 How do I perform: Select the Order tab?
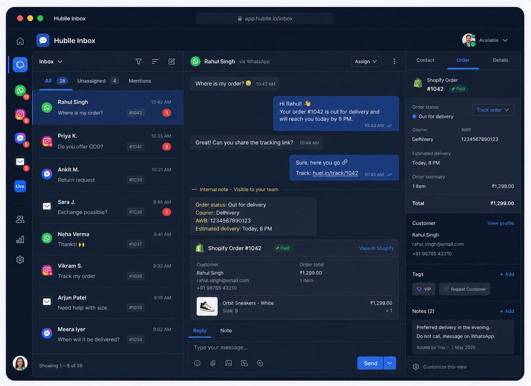463,60
